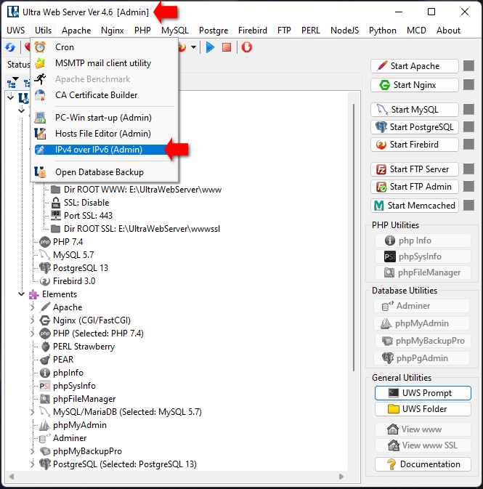Click the Firebird 3.0 tree icon
483x489 pixels.
[x=45, y=281]
